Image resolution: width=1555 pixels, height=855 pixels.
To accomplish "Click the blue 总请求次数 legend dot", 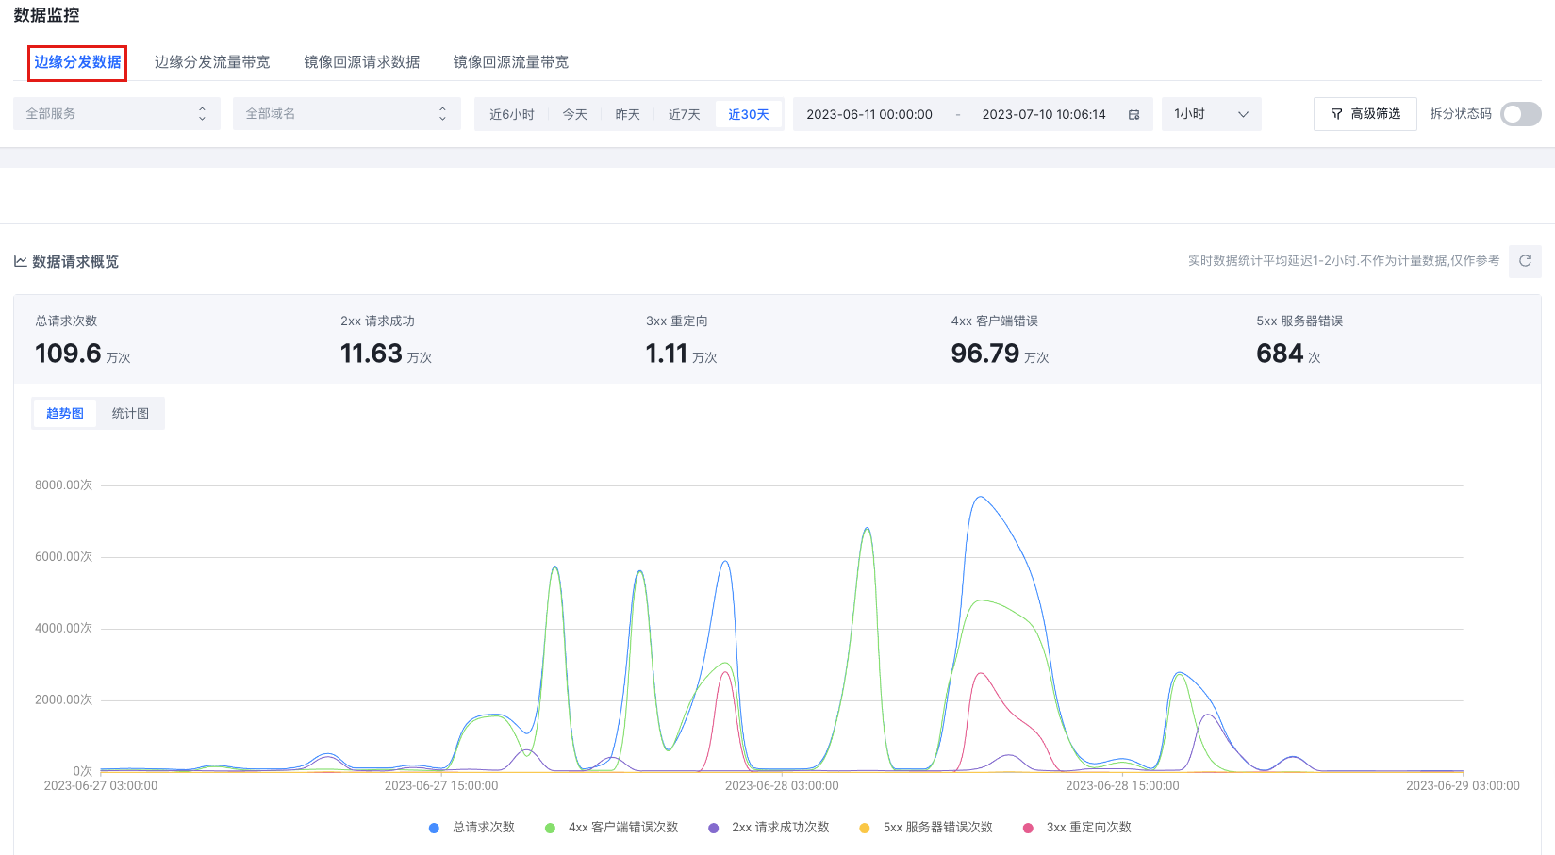I will click(x=434, y=828).
